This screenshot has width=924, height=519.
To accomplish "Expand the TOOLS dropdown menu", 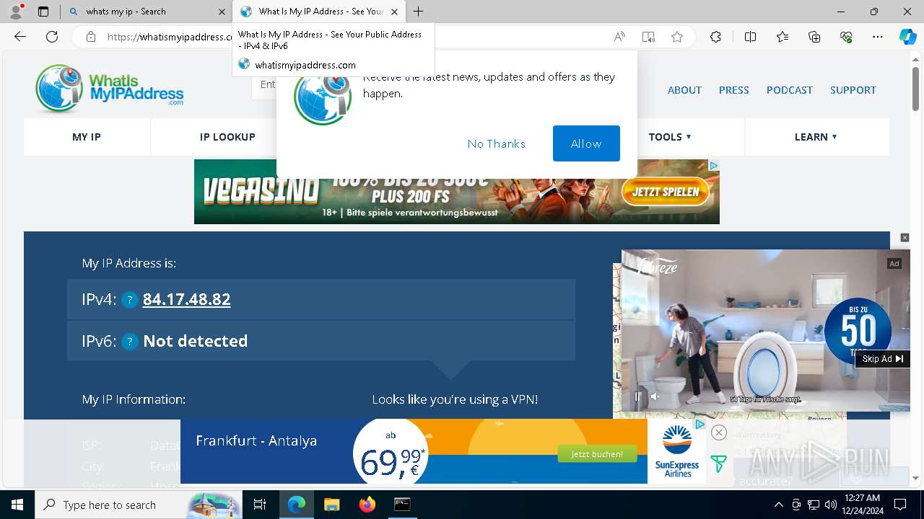I will tap(670, 137).
